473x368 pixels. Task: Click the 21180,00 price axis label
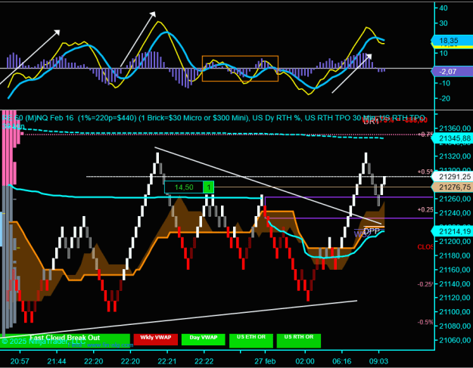(x=455, y=255)
